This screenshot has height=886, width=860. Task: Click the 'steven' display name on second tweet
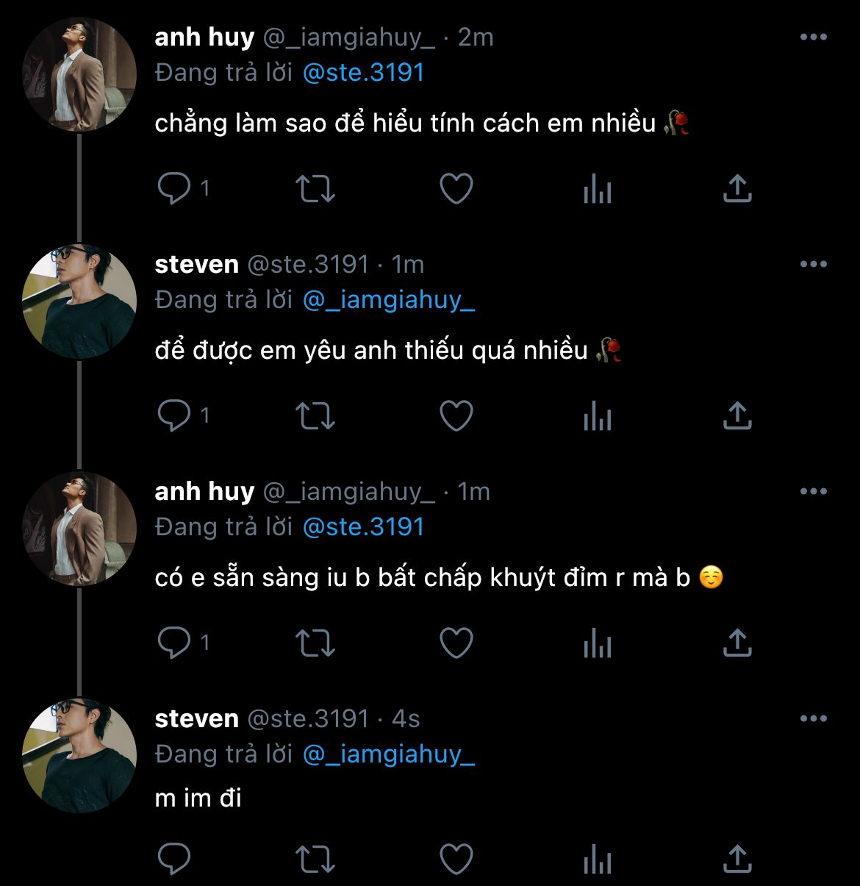[x=196, y=265]
